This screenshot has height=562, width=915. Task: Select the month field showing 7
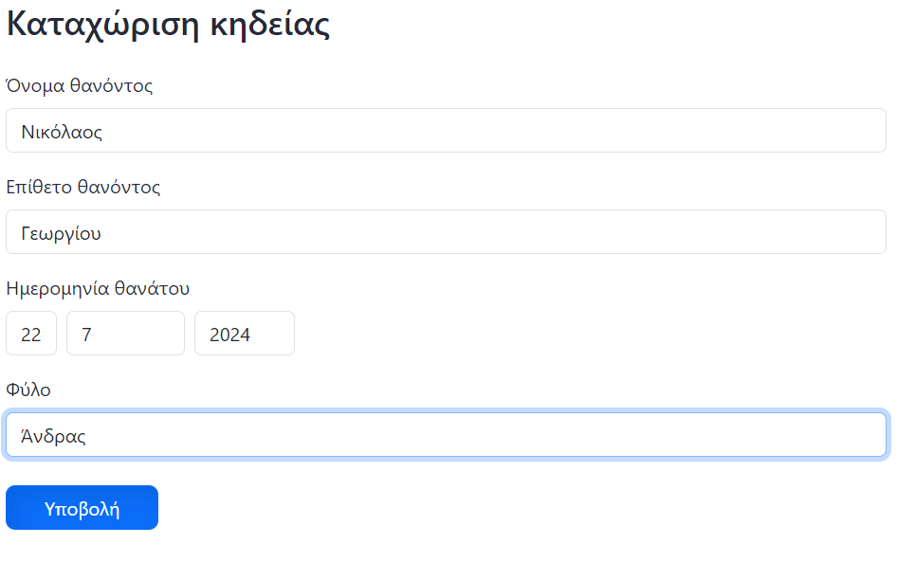125,334
